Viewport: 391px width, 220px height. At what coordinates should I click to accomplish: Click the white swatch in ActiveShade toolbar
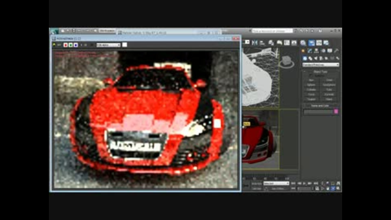[125, 45]
